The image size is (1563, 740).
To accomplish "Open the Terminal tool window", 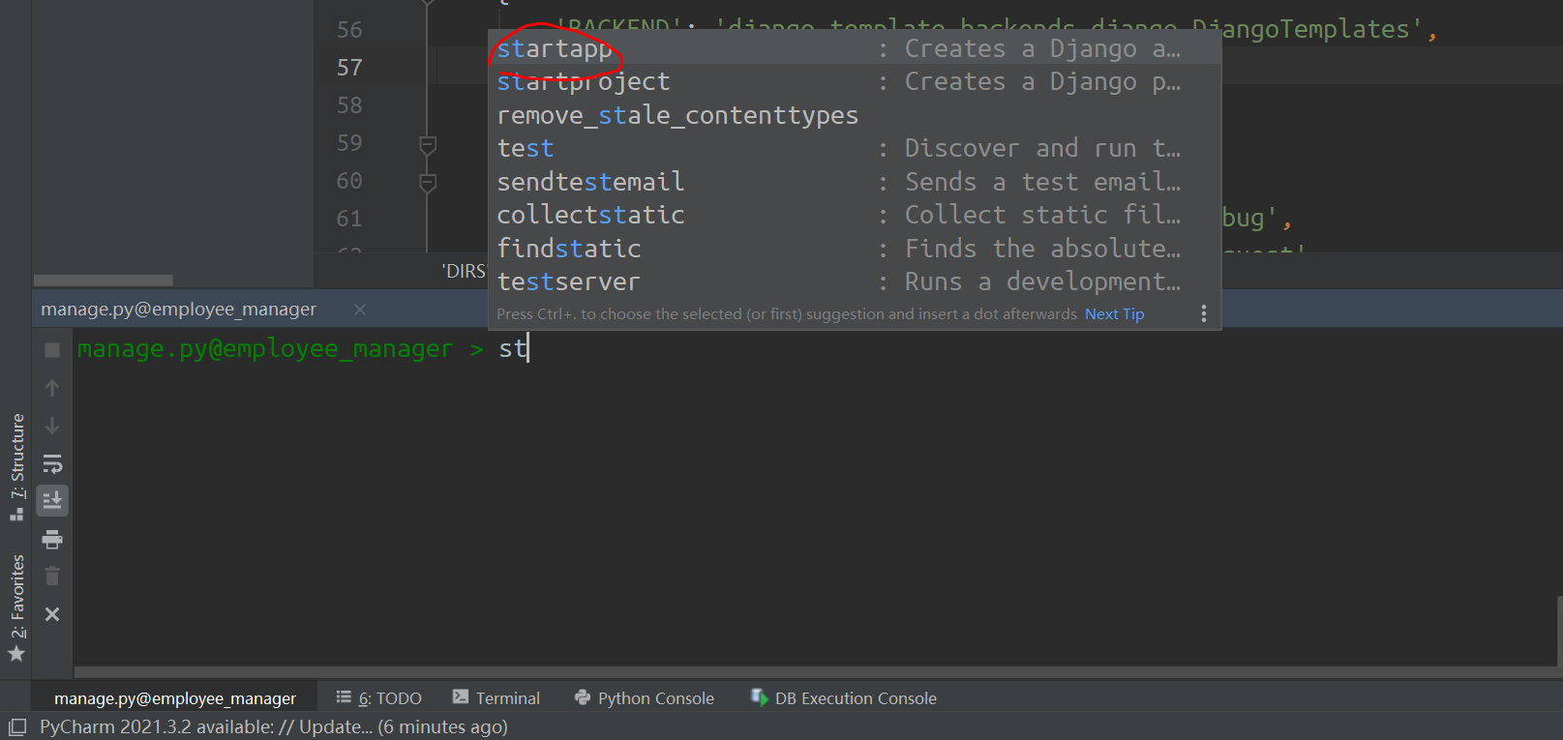I will point(496,698).
